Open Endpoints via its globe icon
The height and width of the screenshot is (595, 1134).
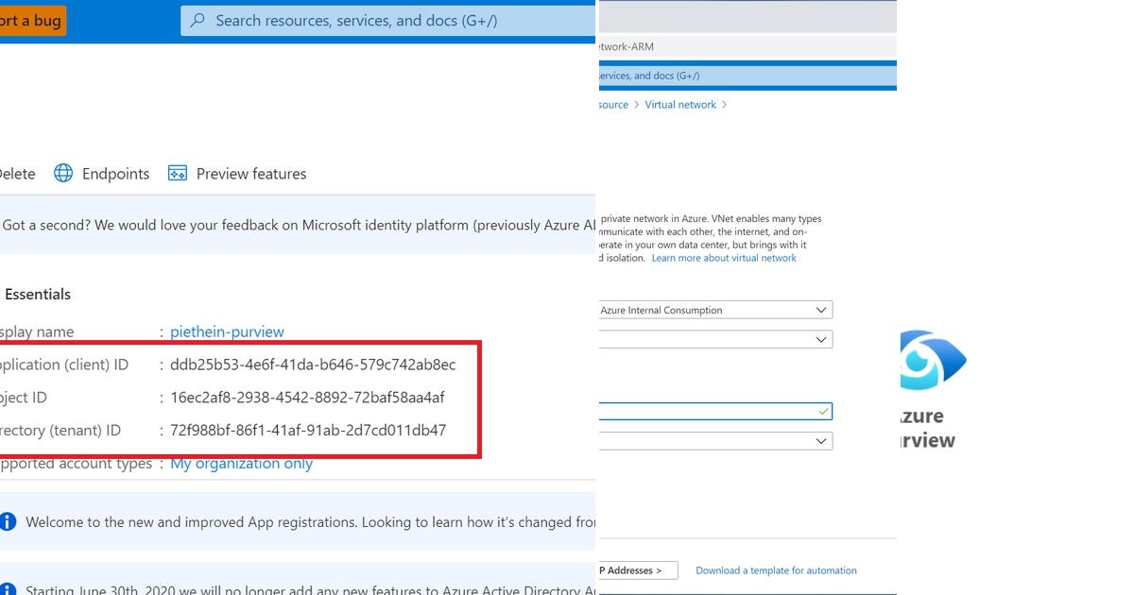[63, 173]
